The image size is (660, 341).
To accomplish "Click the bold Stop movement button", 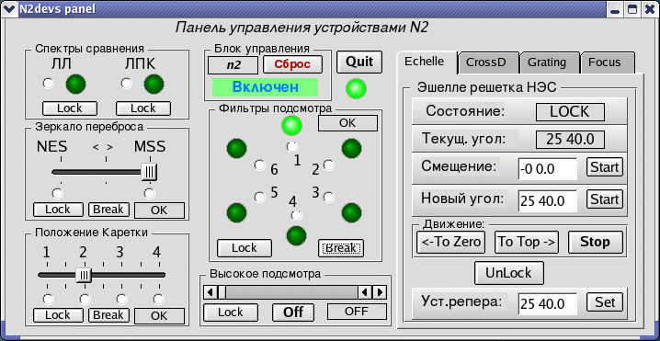I will 595,242.
